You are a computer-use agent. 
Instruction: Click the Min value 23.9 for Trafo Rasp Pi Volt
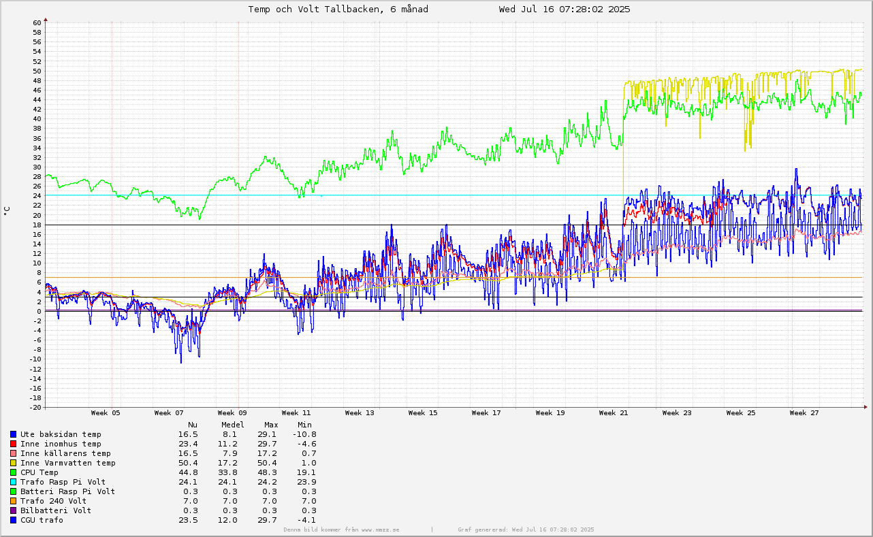[307, 482]
